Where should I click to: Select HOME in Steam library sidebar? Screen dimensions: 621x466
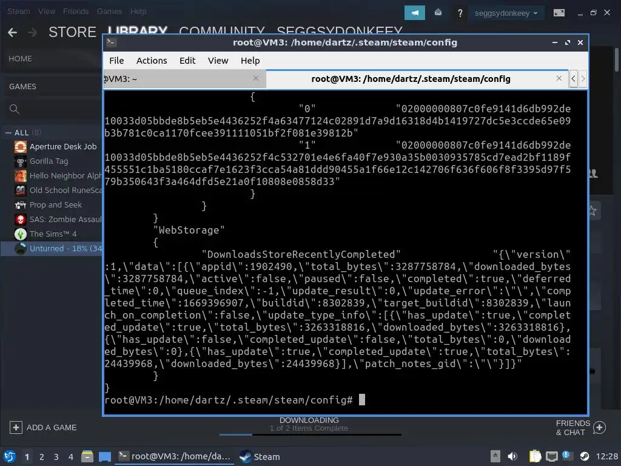[20, 59]
